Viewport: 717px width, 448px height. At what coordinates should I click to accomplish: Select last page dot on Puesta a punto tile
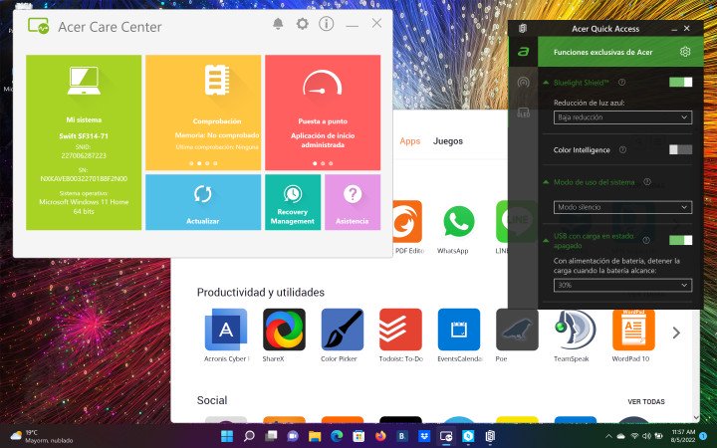pos(331,163)
